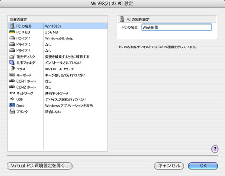Image resolution: width=225 pixels, height=176 pixels.
Task: Click the Windows98.vhdp drive value
Action: pos(59,38)
